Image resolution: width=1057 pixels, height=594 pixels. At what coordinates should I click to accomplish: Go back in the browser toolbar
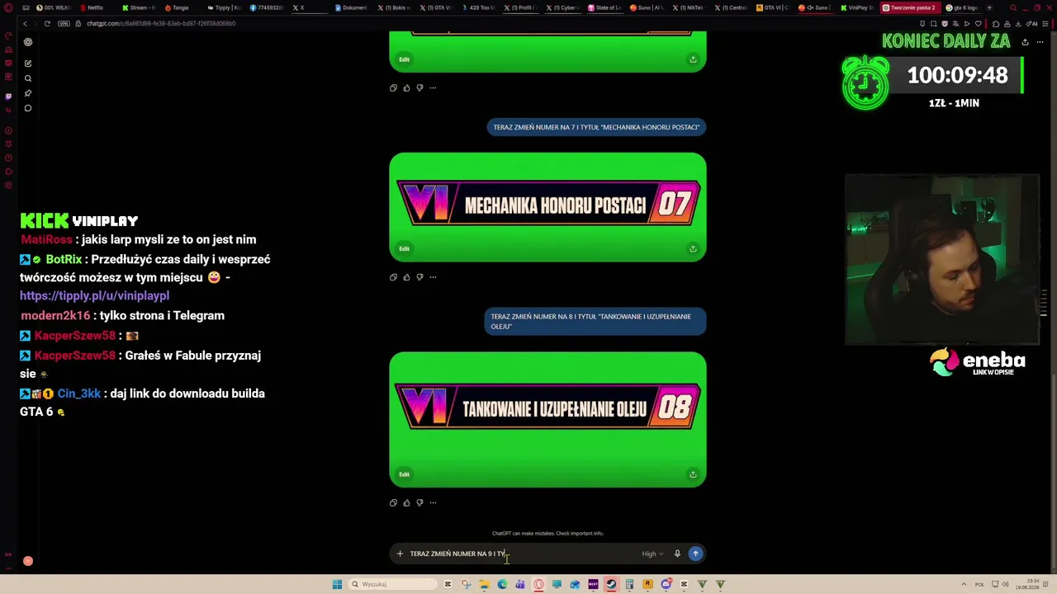point(25,23)
